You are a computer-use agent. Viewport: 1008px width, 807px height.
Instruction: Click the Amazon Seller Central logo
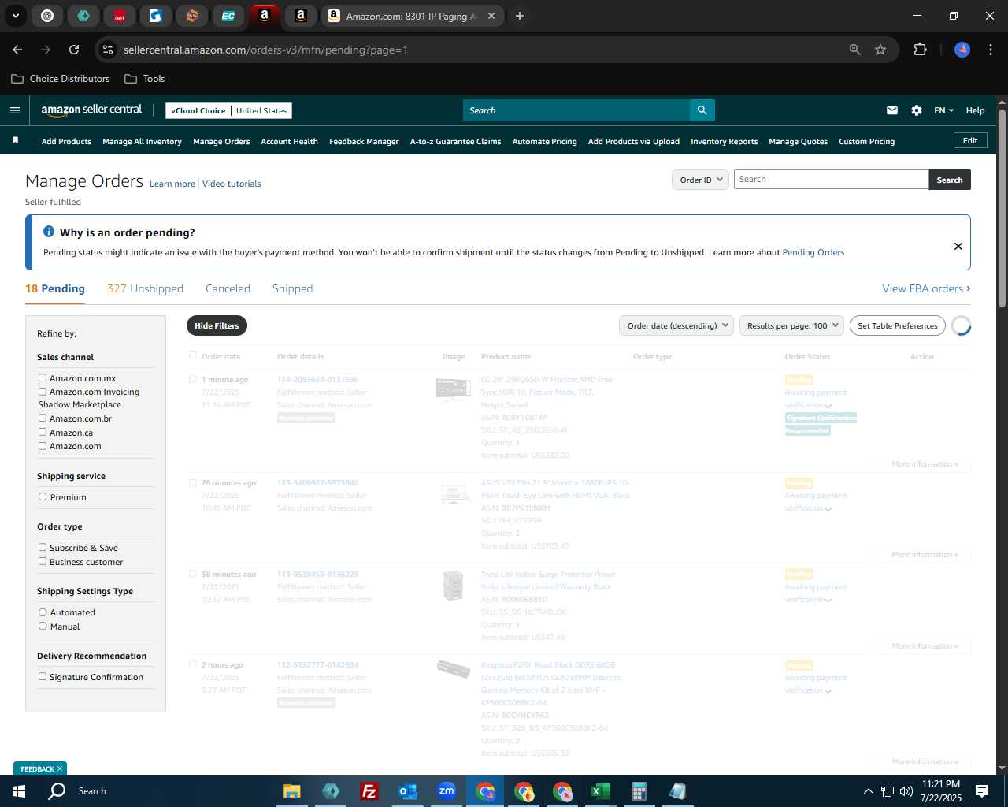pos(91,110)
